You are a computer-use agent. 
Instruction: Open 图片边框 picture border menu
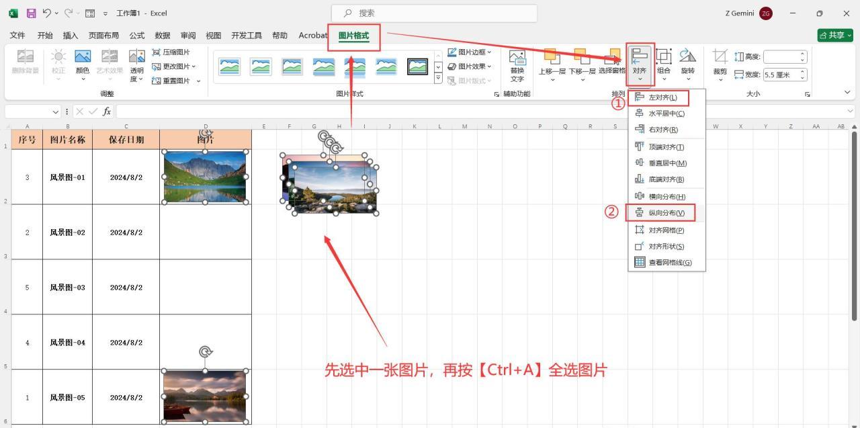470,52
